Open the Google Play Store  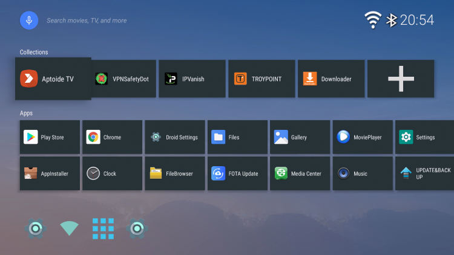50,137
